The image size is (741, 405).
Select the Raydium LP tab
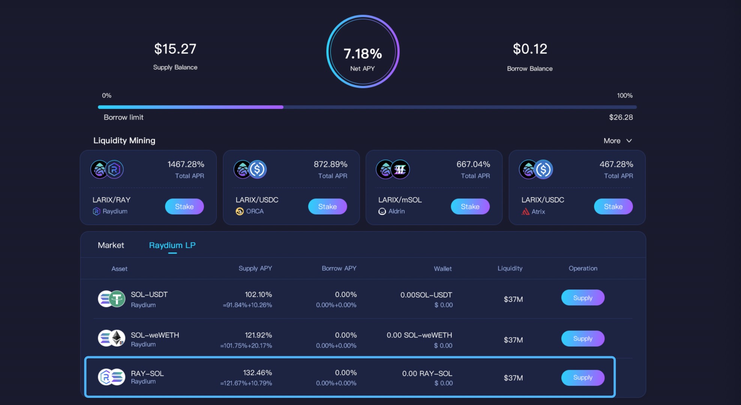click(172, 245)
